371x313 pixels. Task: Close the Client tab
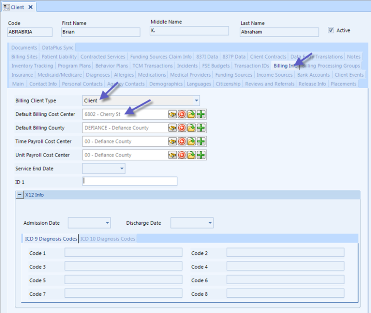point(30,7)
